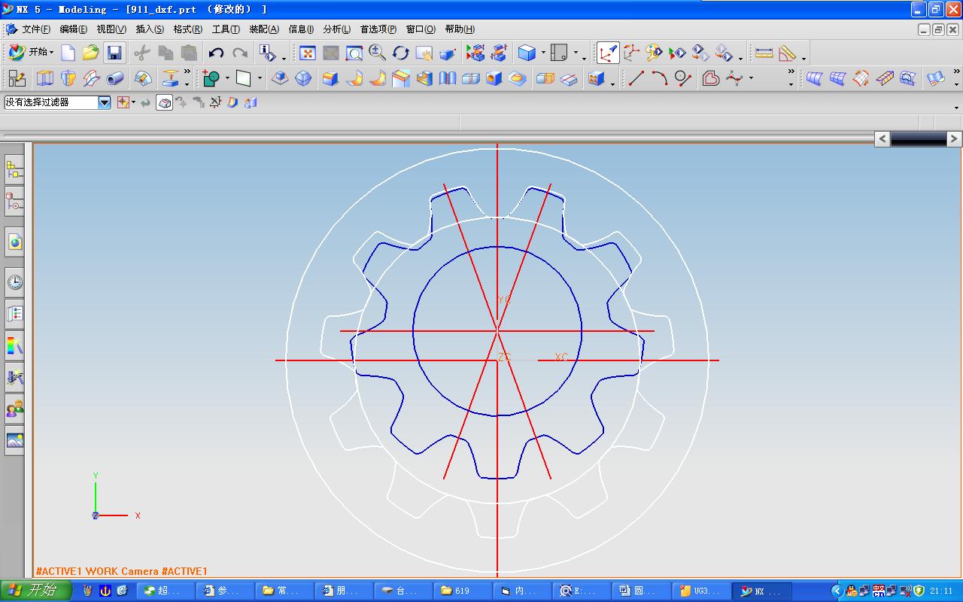This screenshot has height=602, width=963.
Task: Click the ruler Measure Distance icon
Action: [764, 53]
